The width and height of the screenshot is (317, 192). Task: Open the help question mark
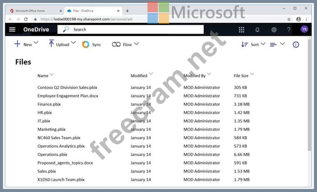(x=289, y=30)
